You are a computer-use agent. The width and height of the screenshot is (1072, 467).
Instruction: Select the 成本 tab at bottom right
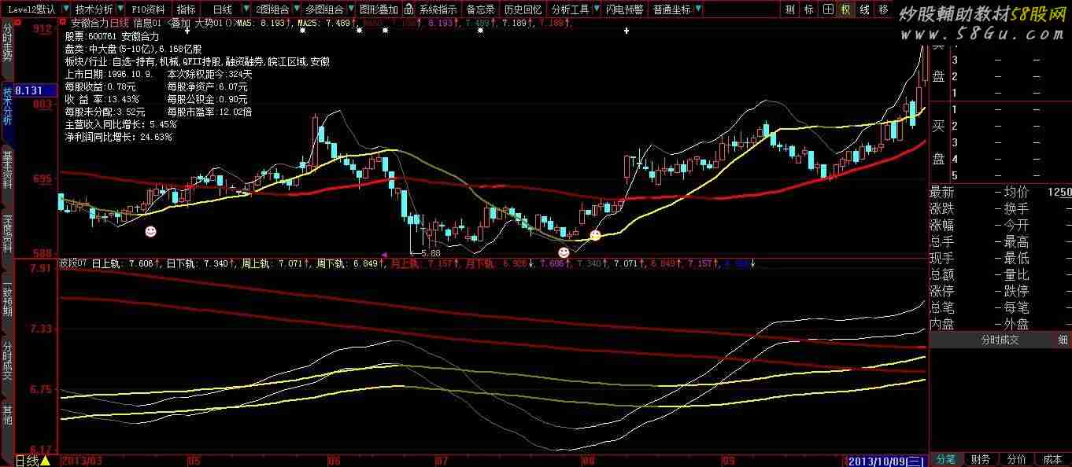coord(1052,459)
